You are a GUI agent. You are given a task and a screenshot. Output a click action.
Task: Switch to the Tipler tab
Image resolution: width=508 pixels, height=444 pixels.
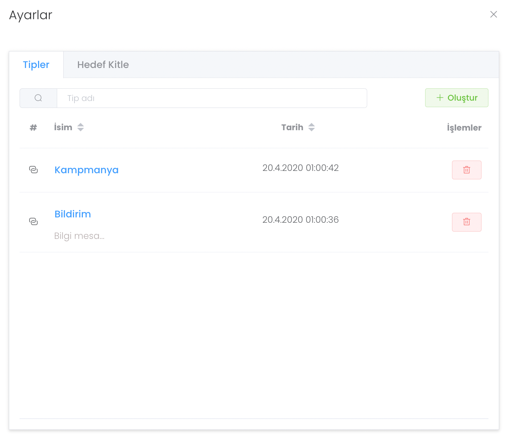point(36,65)
